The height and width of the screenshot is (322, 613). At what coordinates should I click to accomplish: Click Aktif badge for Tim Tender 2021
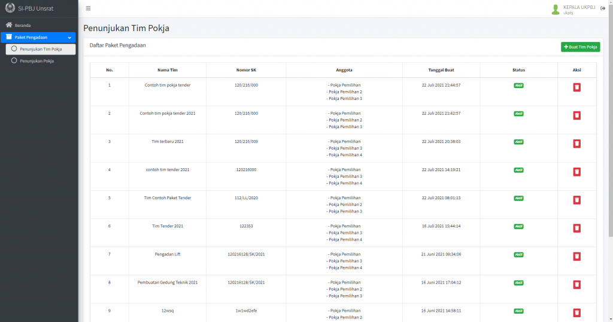[x=518, y=226]
